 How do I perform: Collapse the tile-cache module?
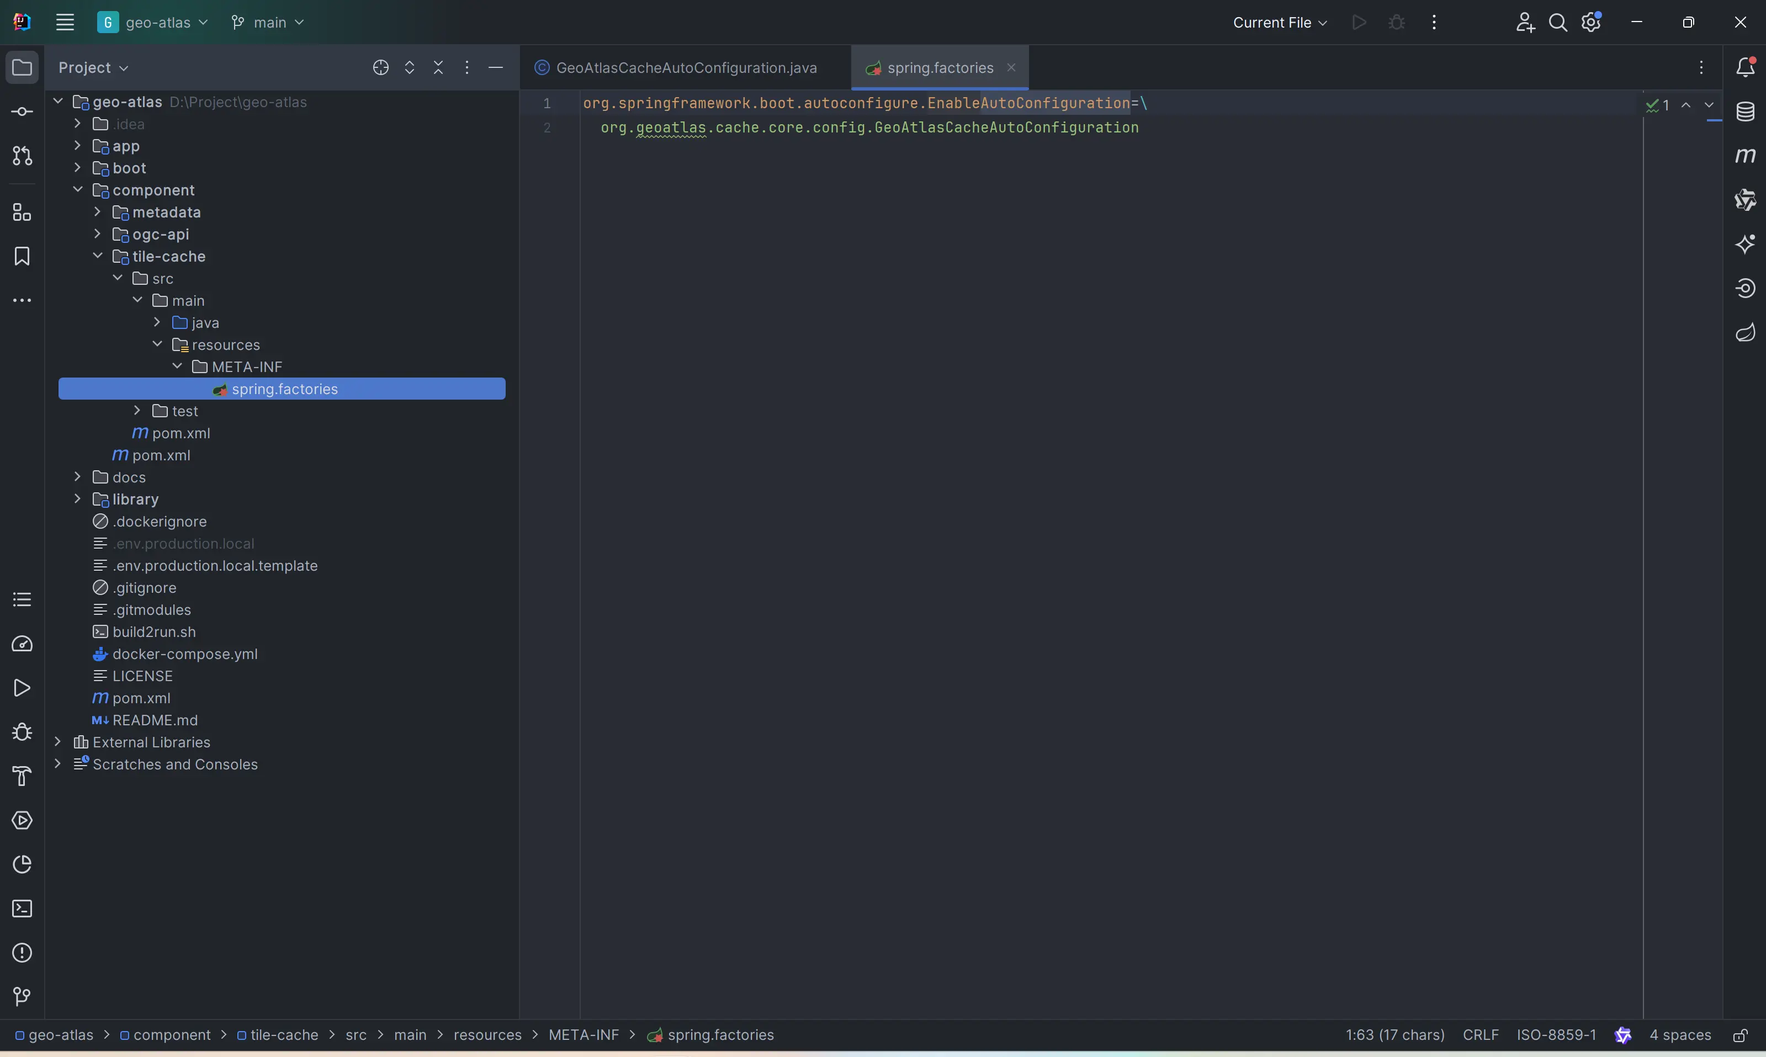98,256
